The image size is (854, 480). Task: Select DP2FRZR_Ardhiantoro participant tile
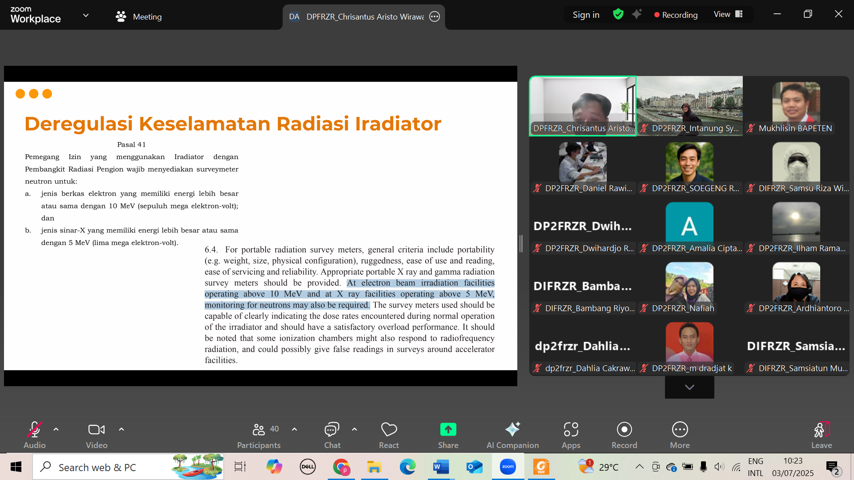796,286
